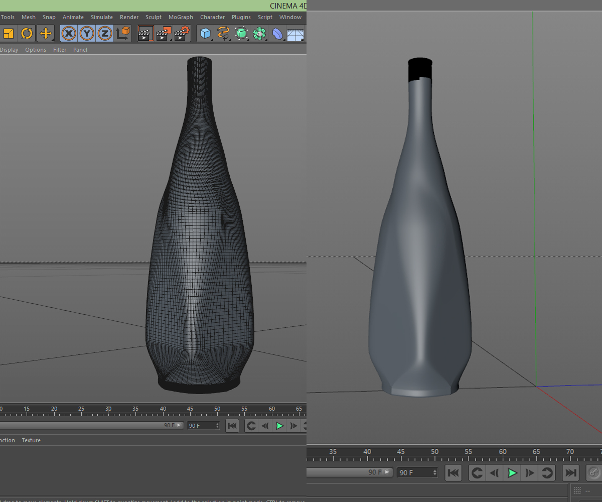Open the Character menu

click(x=213, y=17)
